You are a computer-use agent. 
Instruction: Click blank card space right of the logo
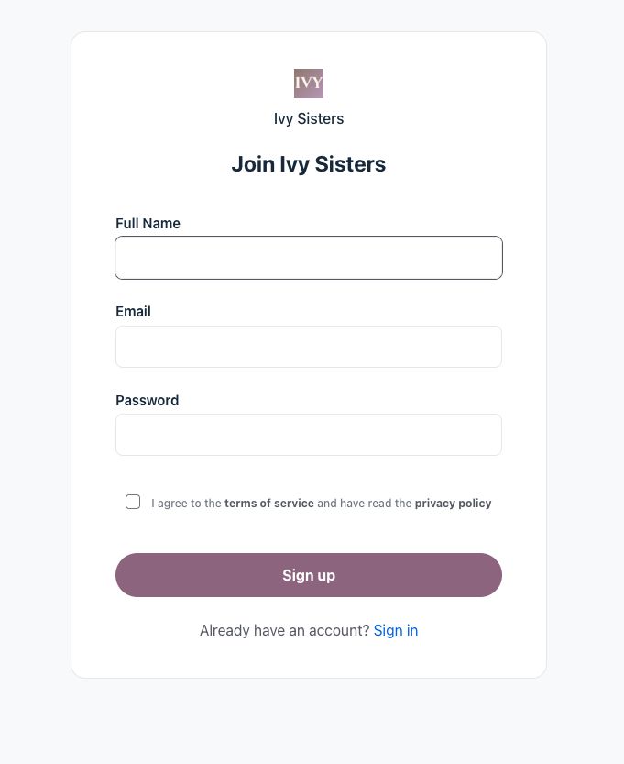pyautogui.click(x=440, y=83)
